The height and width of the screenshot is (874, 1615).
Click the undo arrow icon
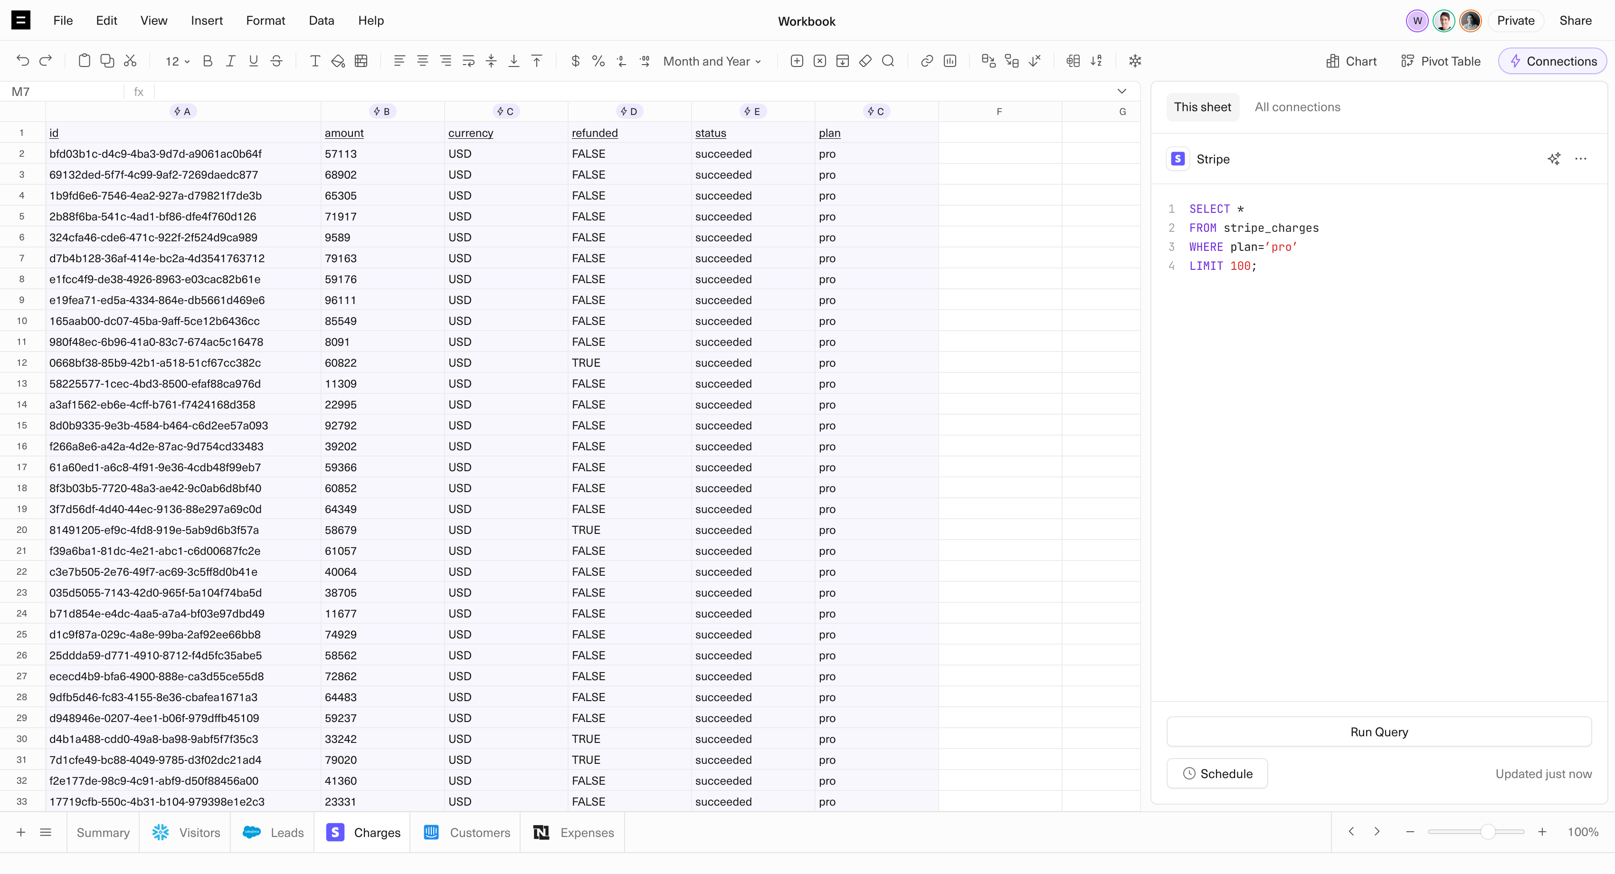click(23, 61)
